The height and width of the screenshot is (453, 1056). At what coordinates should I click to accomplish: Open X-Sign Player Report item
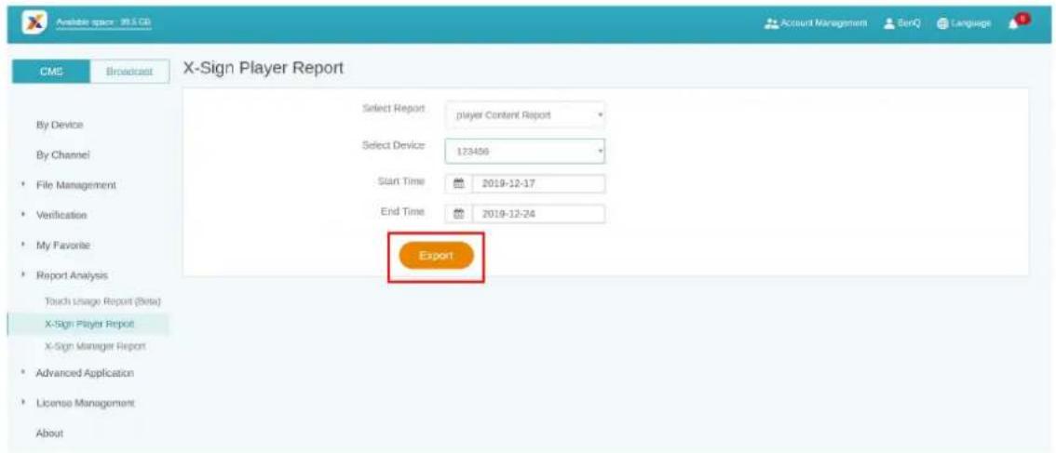pyautogui.click(x=88, y=324)
